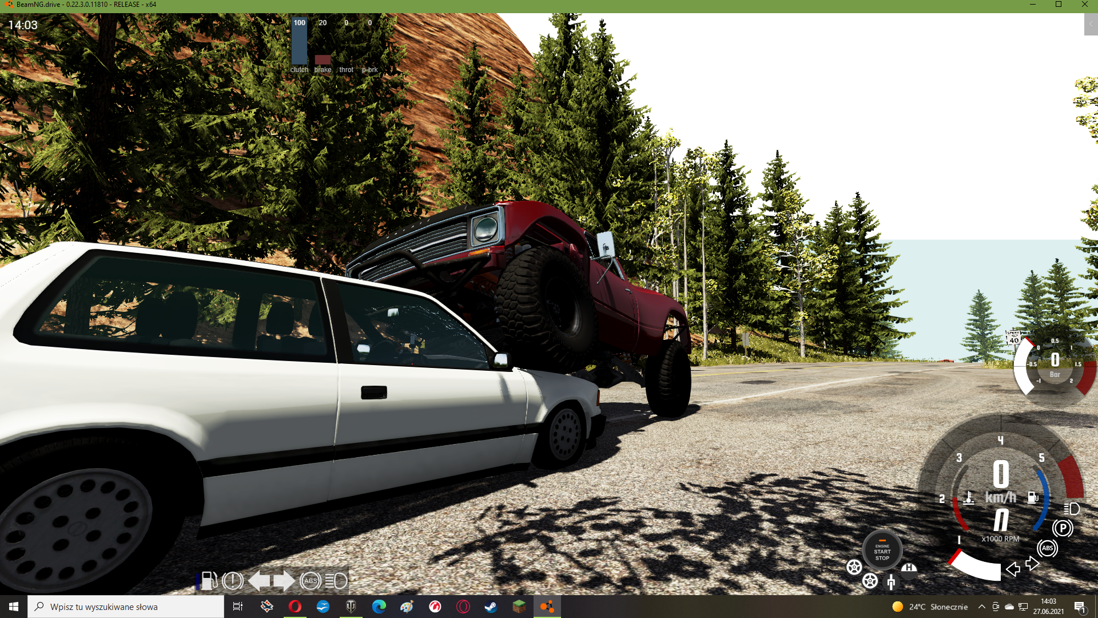The image size is (1098, 618).
Task: Open the blue bird app on the taskbar
Action: click(x=323, y=607)
